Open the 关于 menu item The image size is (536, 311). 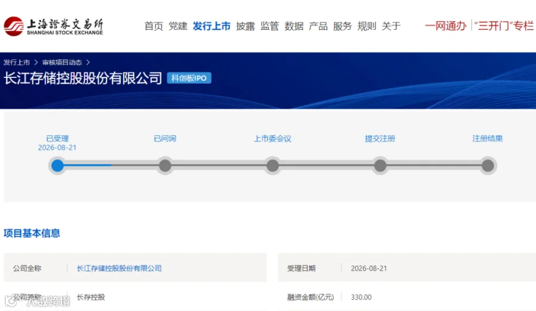pos(391,26)
